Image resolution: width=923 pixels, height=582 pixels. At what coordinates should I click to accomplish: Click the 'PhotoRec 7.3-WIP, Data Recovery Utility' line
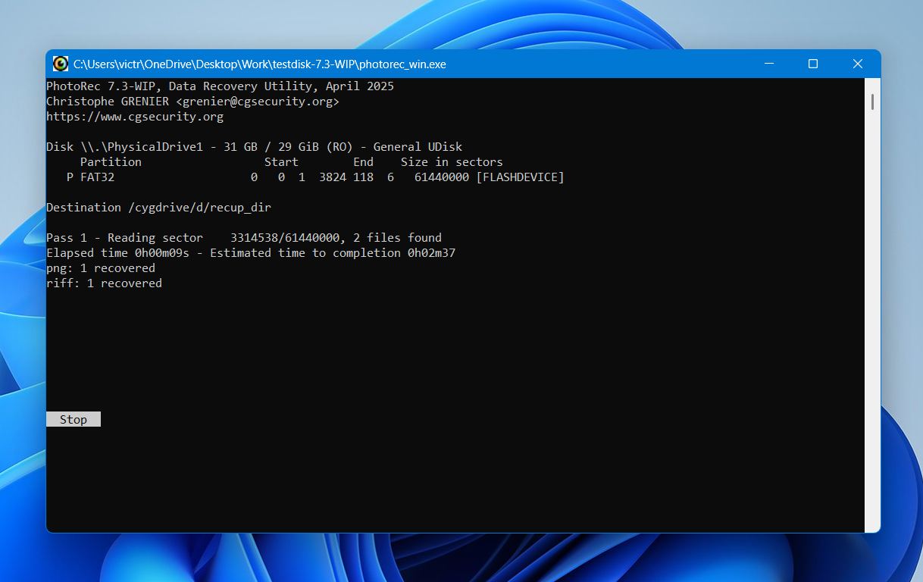coord(221,86)
